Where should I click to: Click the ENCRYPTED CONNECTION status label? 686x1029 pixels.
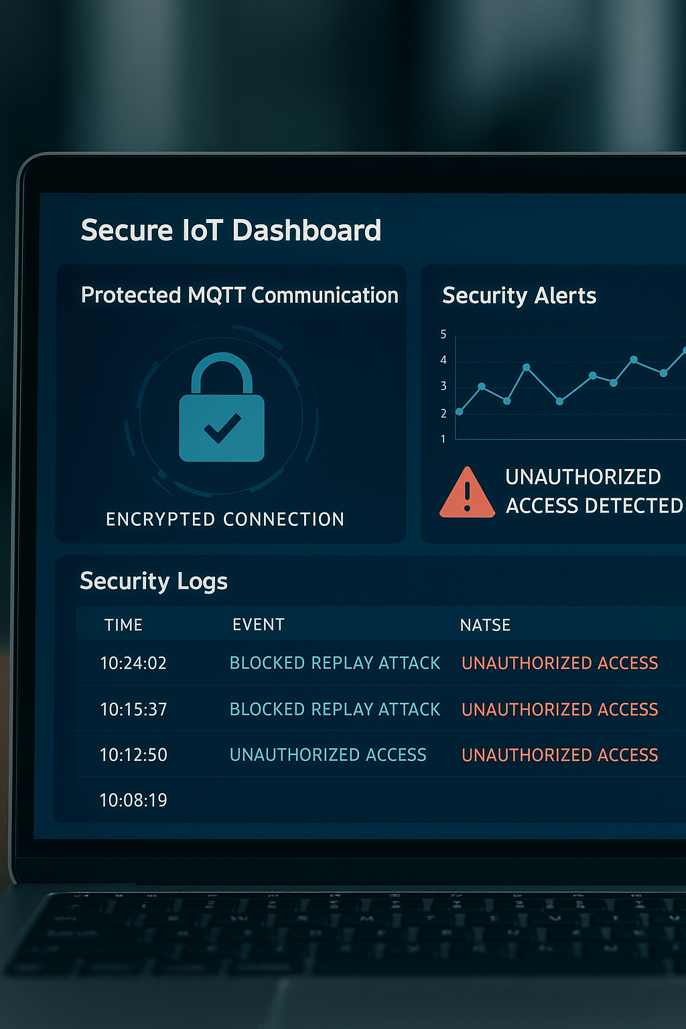[x=225, y=519]
